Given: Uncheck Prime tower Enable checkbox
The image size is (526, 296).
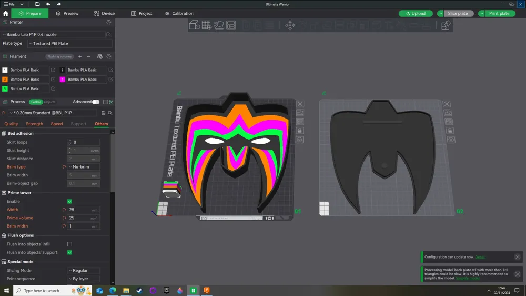Looking at the screenshot, I should click(69, 201).
